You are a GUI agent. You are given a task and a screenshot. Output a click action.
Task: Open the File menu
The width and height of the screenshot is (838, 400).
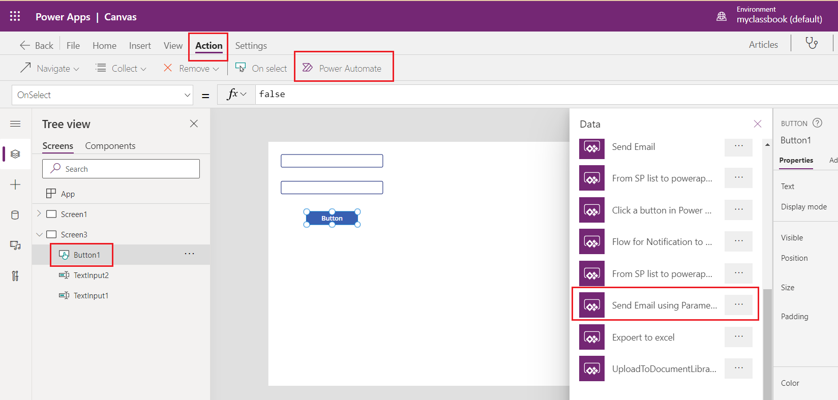click(x=73, y=45)
